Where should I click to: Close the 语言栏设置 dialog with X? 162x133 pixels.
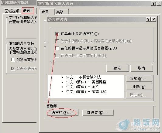tap(154, 19)
